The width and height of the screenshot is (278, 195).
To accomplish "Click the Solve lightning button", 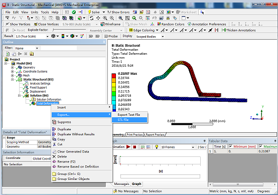I will 94,12.
